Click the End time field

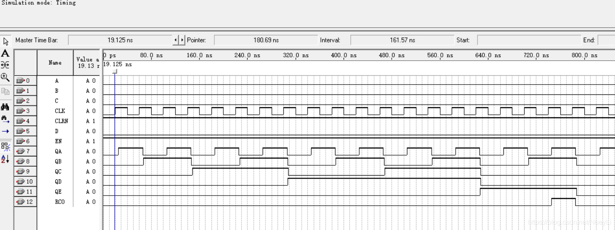[x=606, y=40]
